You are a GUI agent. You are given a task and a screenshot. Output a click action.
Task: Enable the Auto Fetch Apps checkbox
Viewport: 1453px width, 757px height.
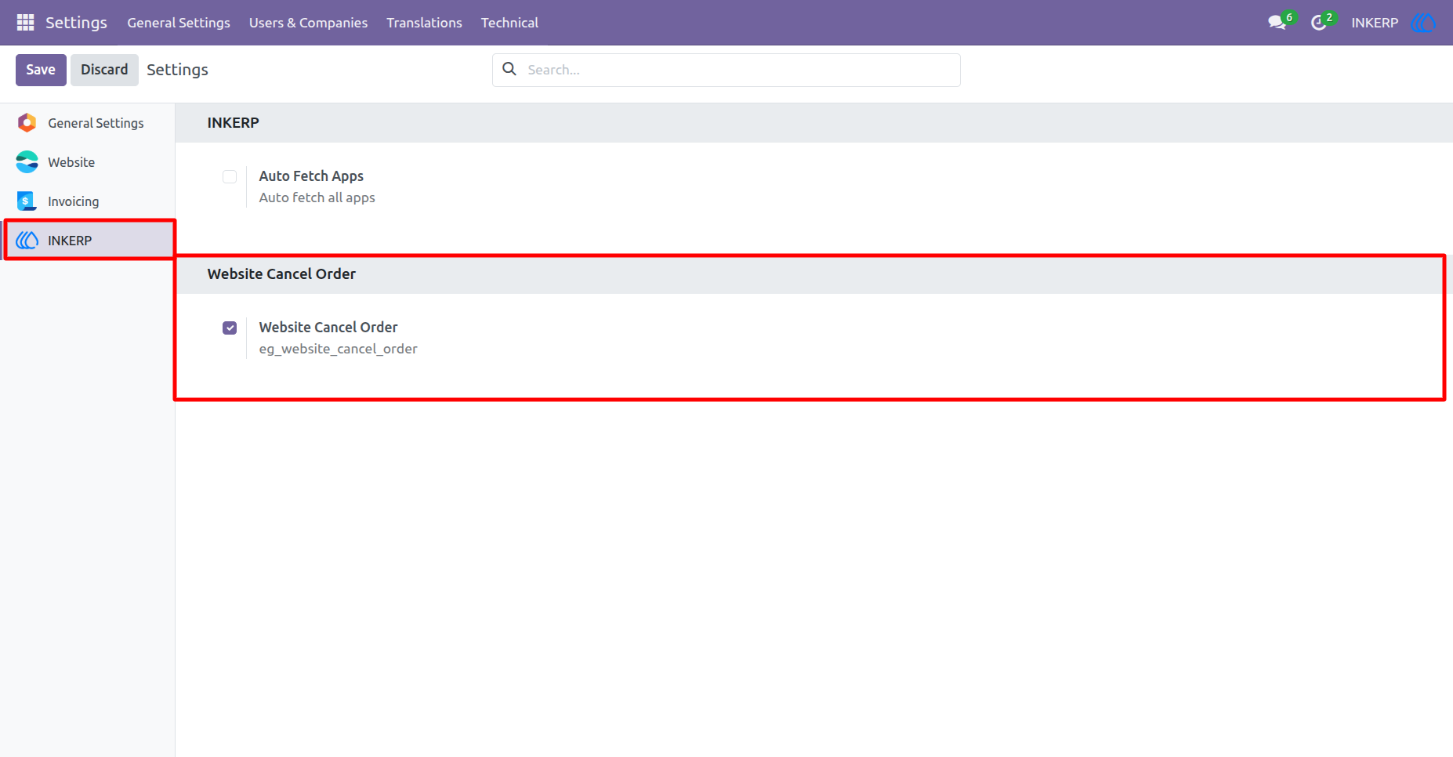pos(230,176)
